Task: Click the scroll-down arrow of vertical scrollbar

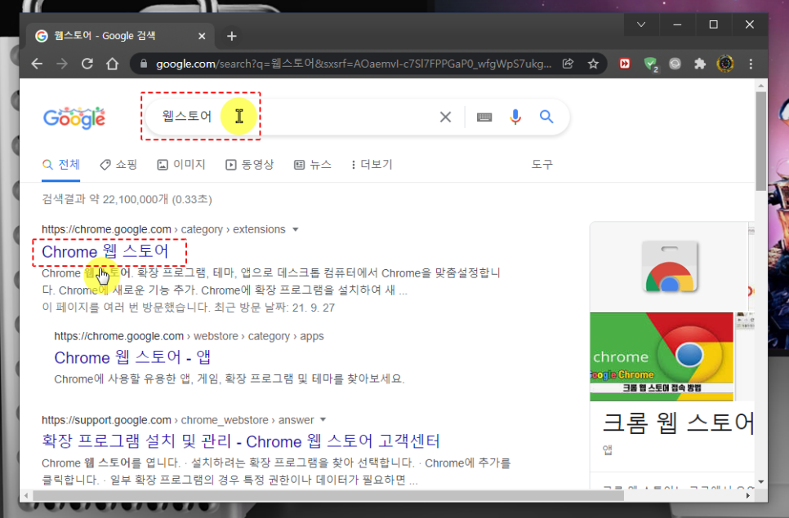Action: click(x=761, y=482)
